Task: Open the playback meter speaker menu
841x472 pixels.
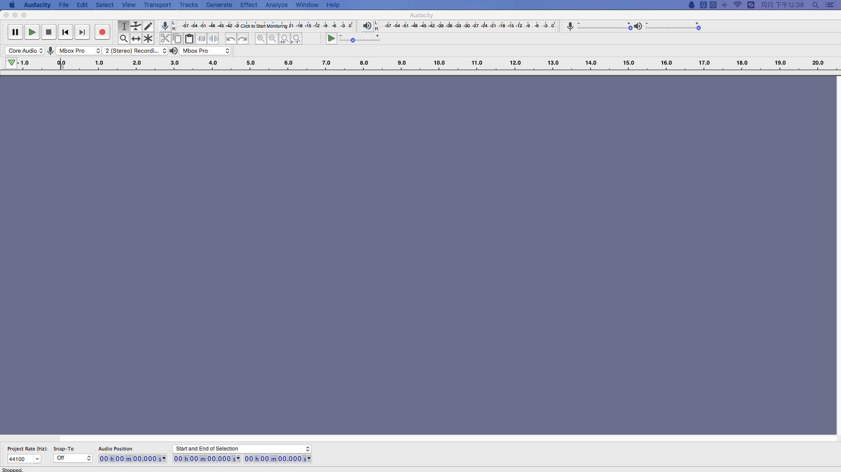Action: click(367, 26)
